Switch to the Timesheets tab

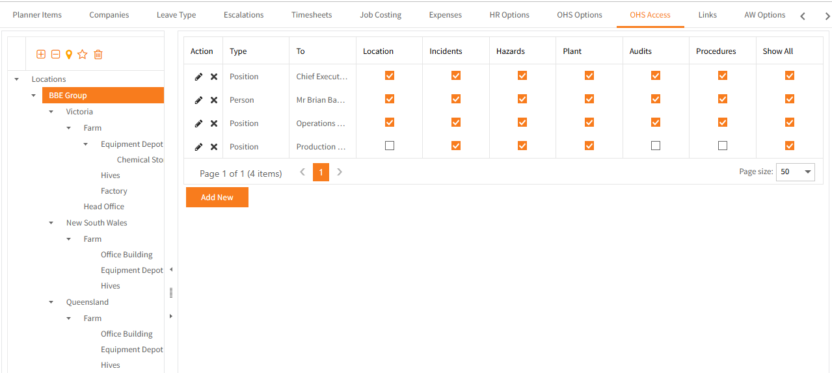(x=312, y=15)
